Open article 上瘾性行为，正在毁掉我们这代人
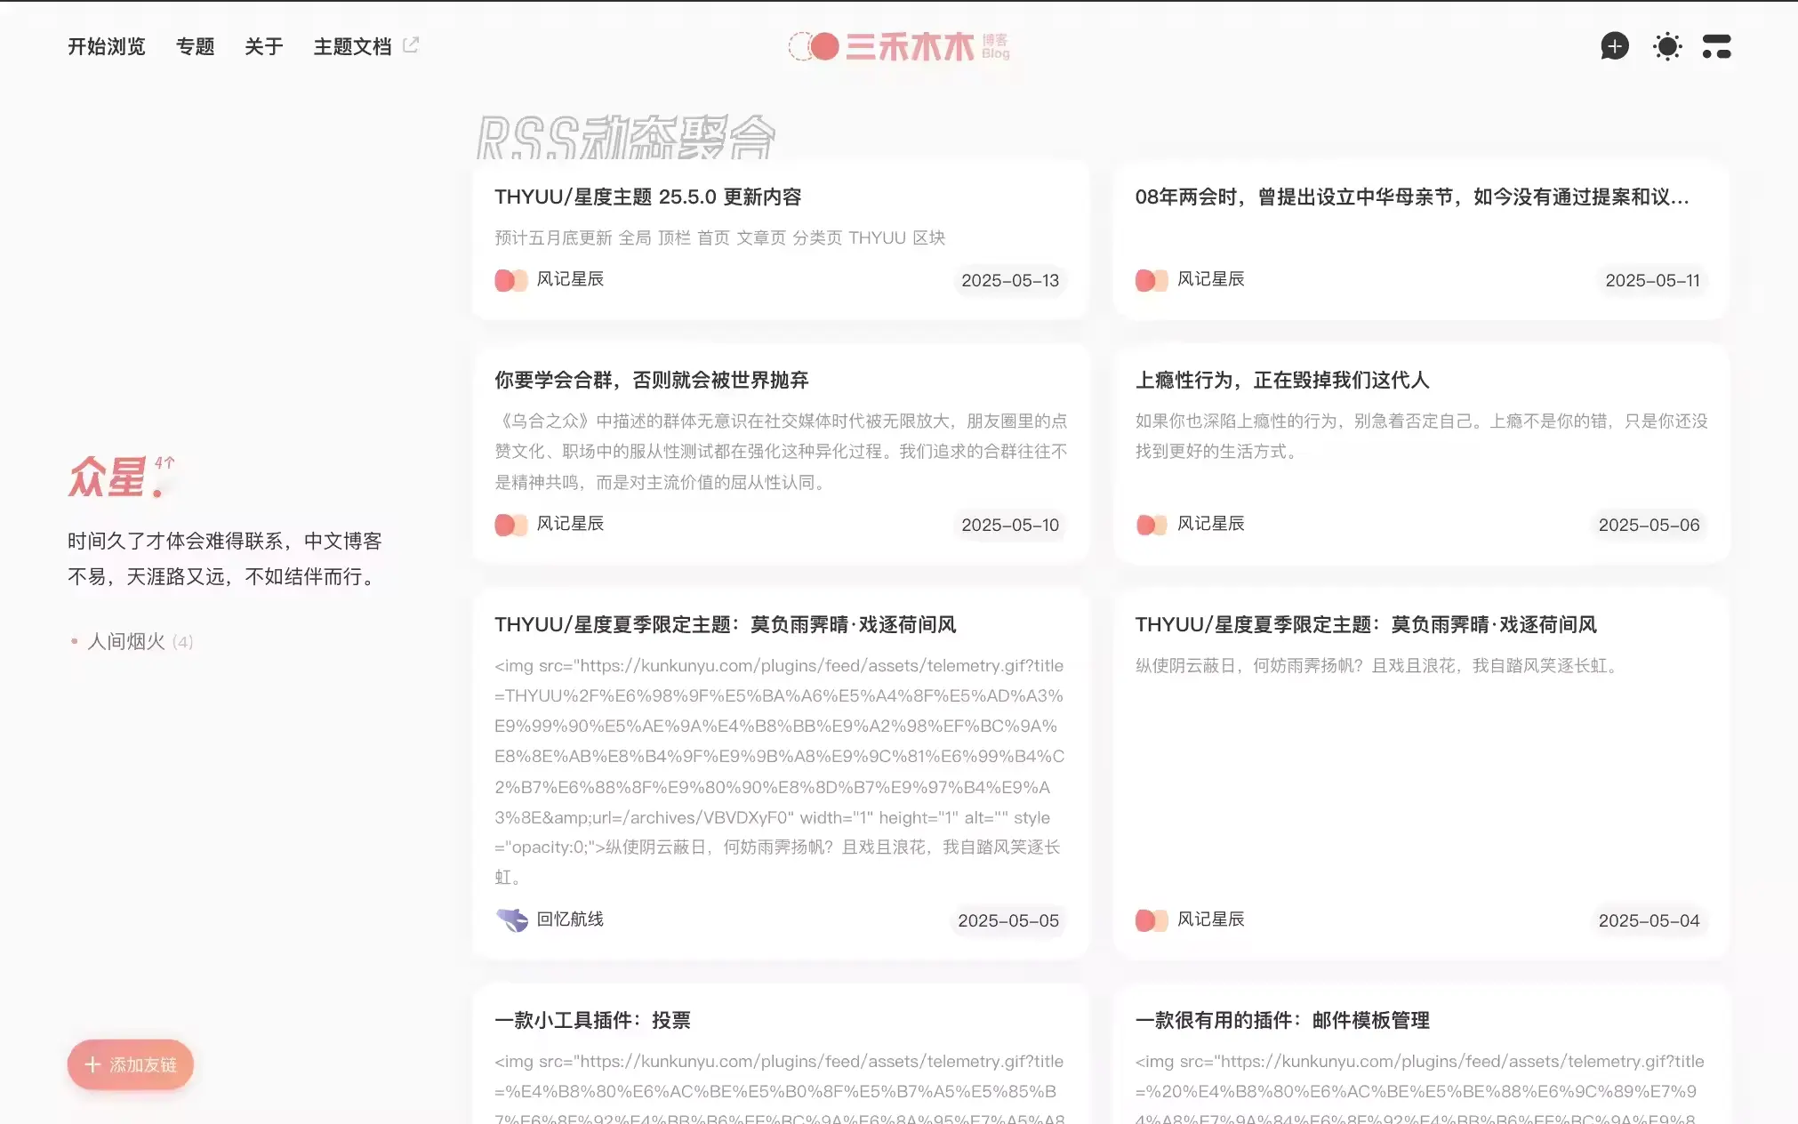 pos(1281,380)
